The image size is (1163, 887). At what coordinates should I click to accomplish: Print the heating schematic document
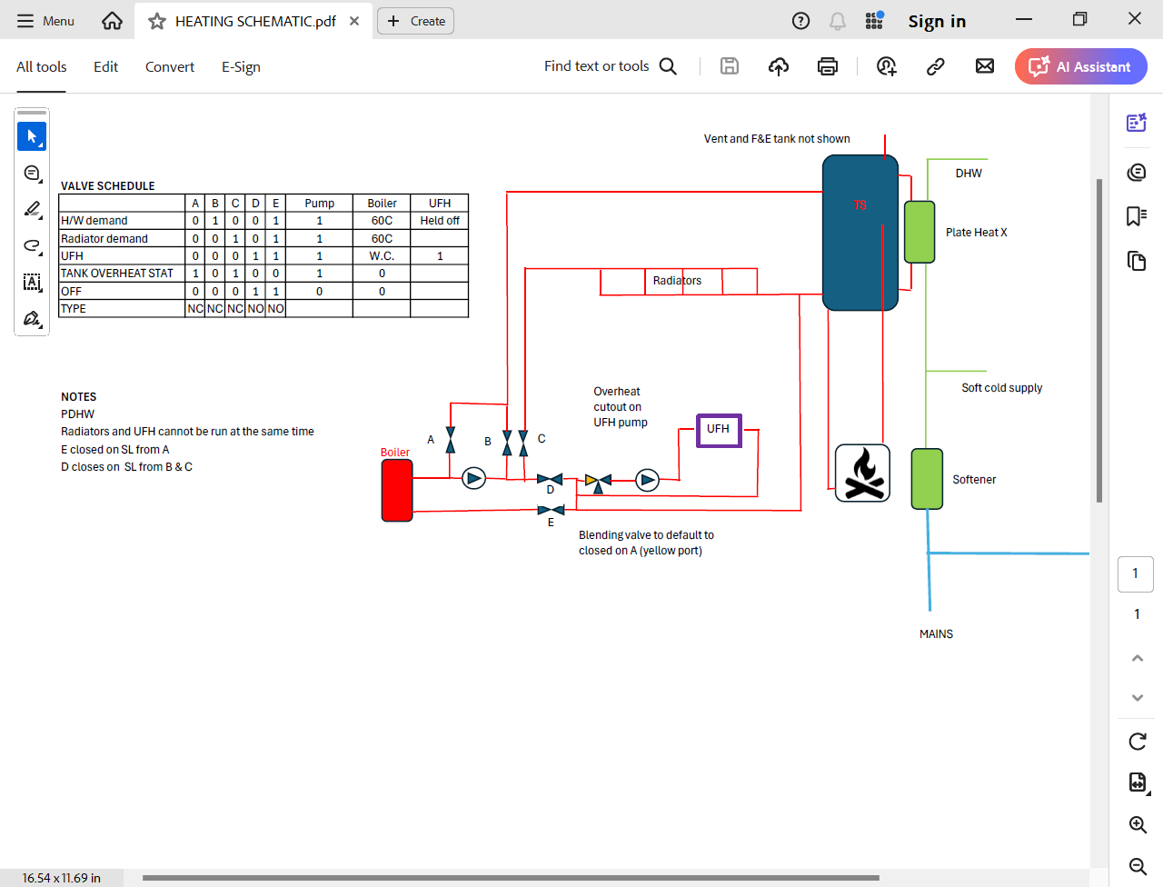point(827,66)
